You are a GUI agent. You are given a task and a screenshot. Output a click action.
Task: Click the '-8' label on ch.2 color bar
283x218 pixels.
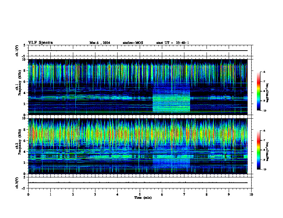click(264, 150)
